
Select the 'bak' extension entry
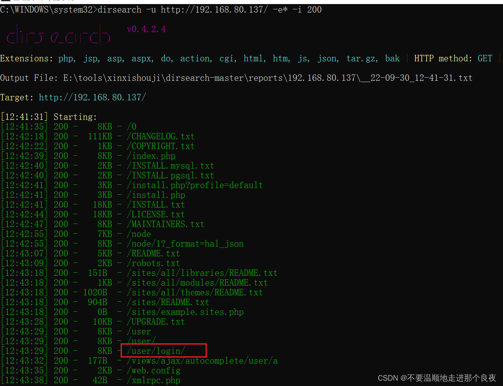pos(392,59)
